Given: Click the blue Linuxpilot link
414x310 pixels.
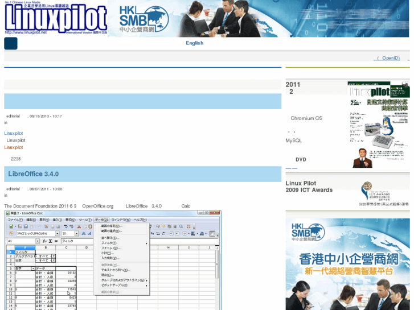Looking at the screenshot, I should pyautogui.click(x=14, y=133).
